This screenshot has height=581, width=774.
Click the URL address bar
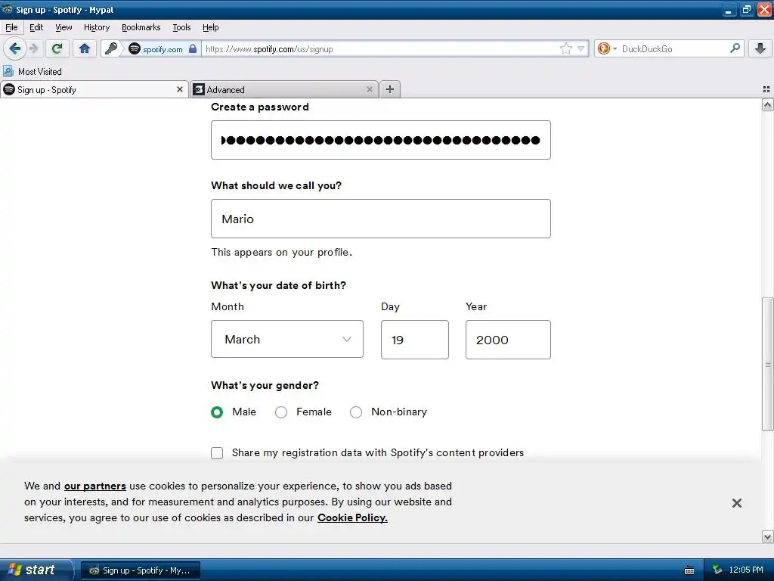point(380,48)
